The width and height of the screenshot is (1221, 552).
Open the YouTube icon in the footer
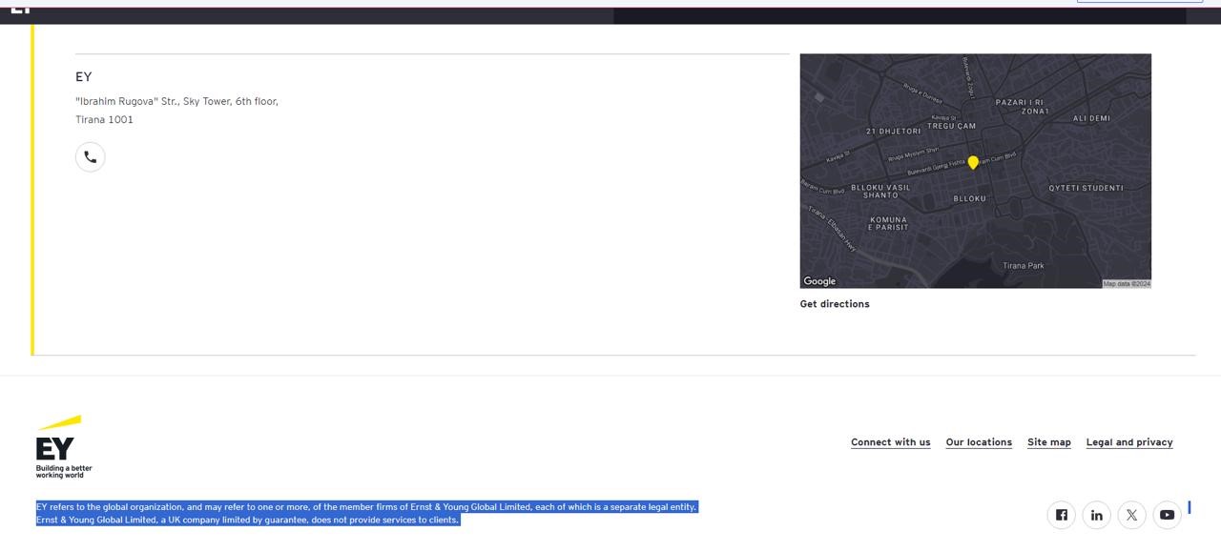(x=1167, y=515)
